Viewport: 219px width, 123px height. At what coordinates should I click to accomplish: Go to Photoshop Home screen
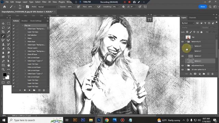4,7
